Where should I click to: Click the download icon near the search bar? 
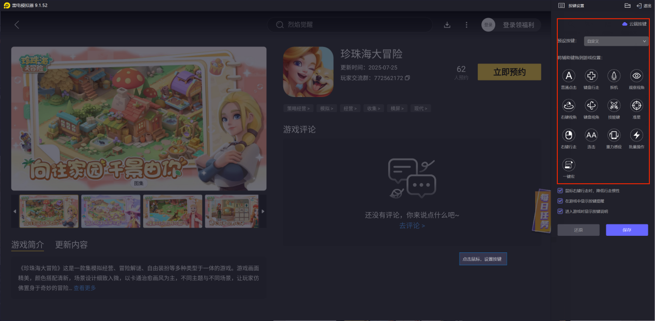tap(447, 24)
